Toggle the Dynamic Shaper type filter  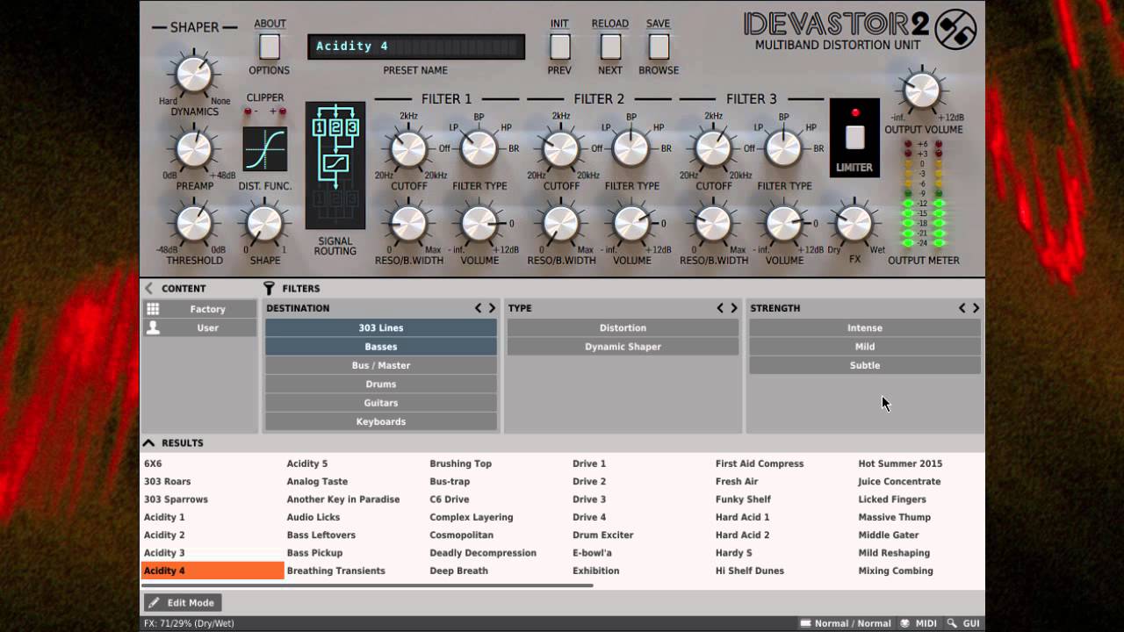(623, 347)
